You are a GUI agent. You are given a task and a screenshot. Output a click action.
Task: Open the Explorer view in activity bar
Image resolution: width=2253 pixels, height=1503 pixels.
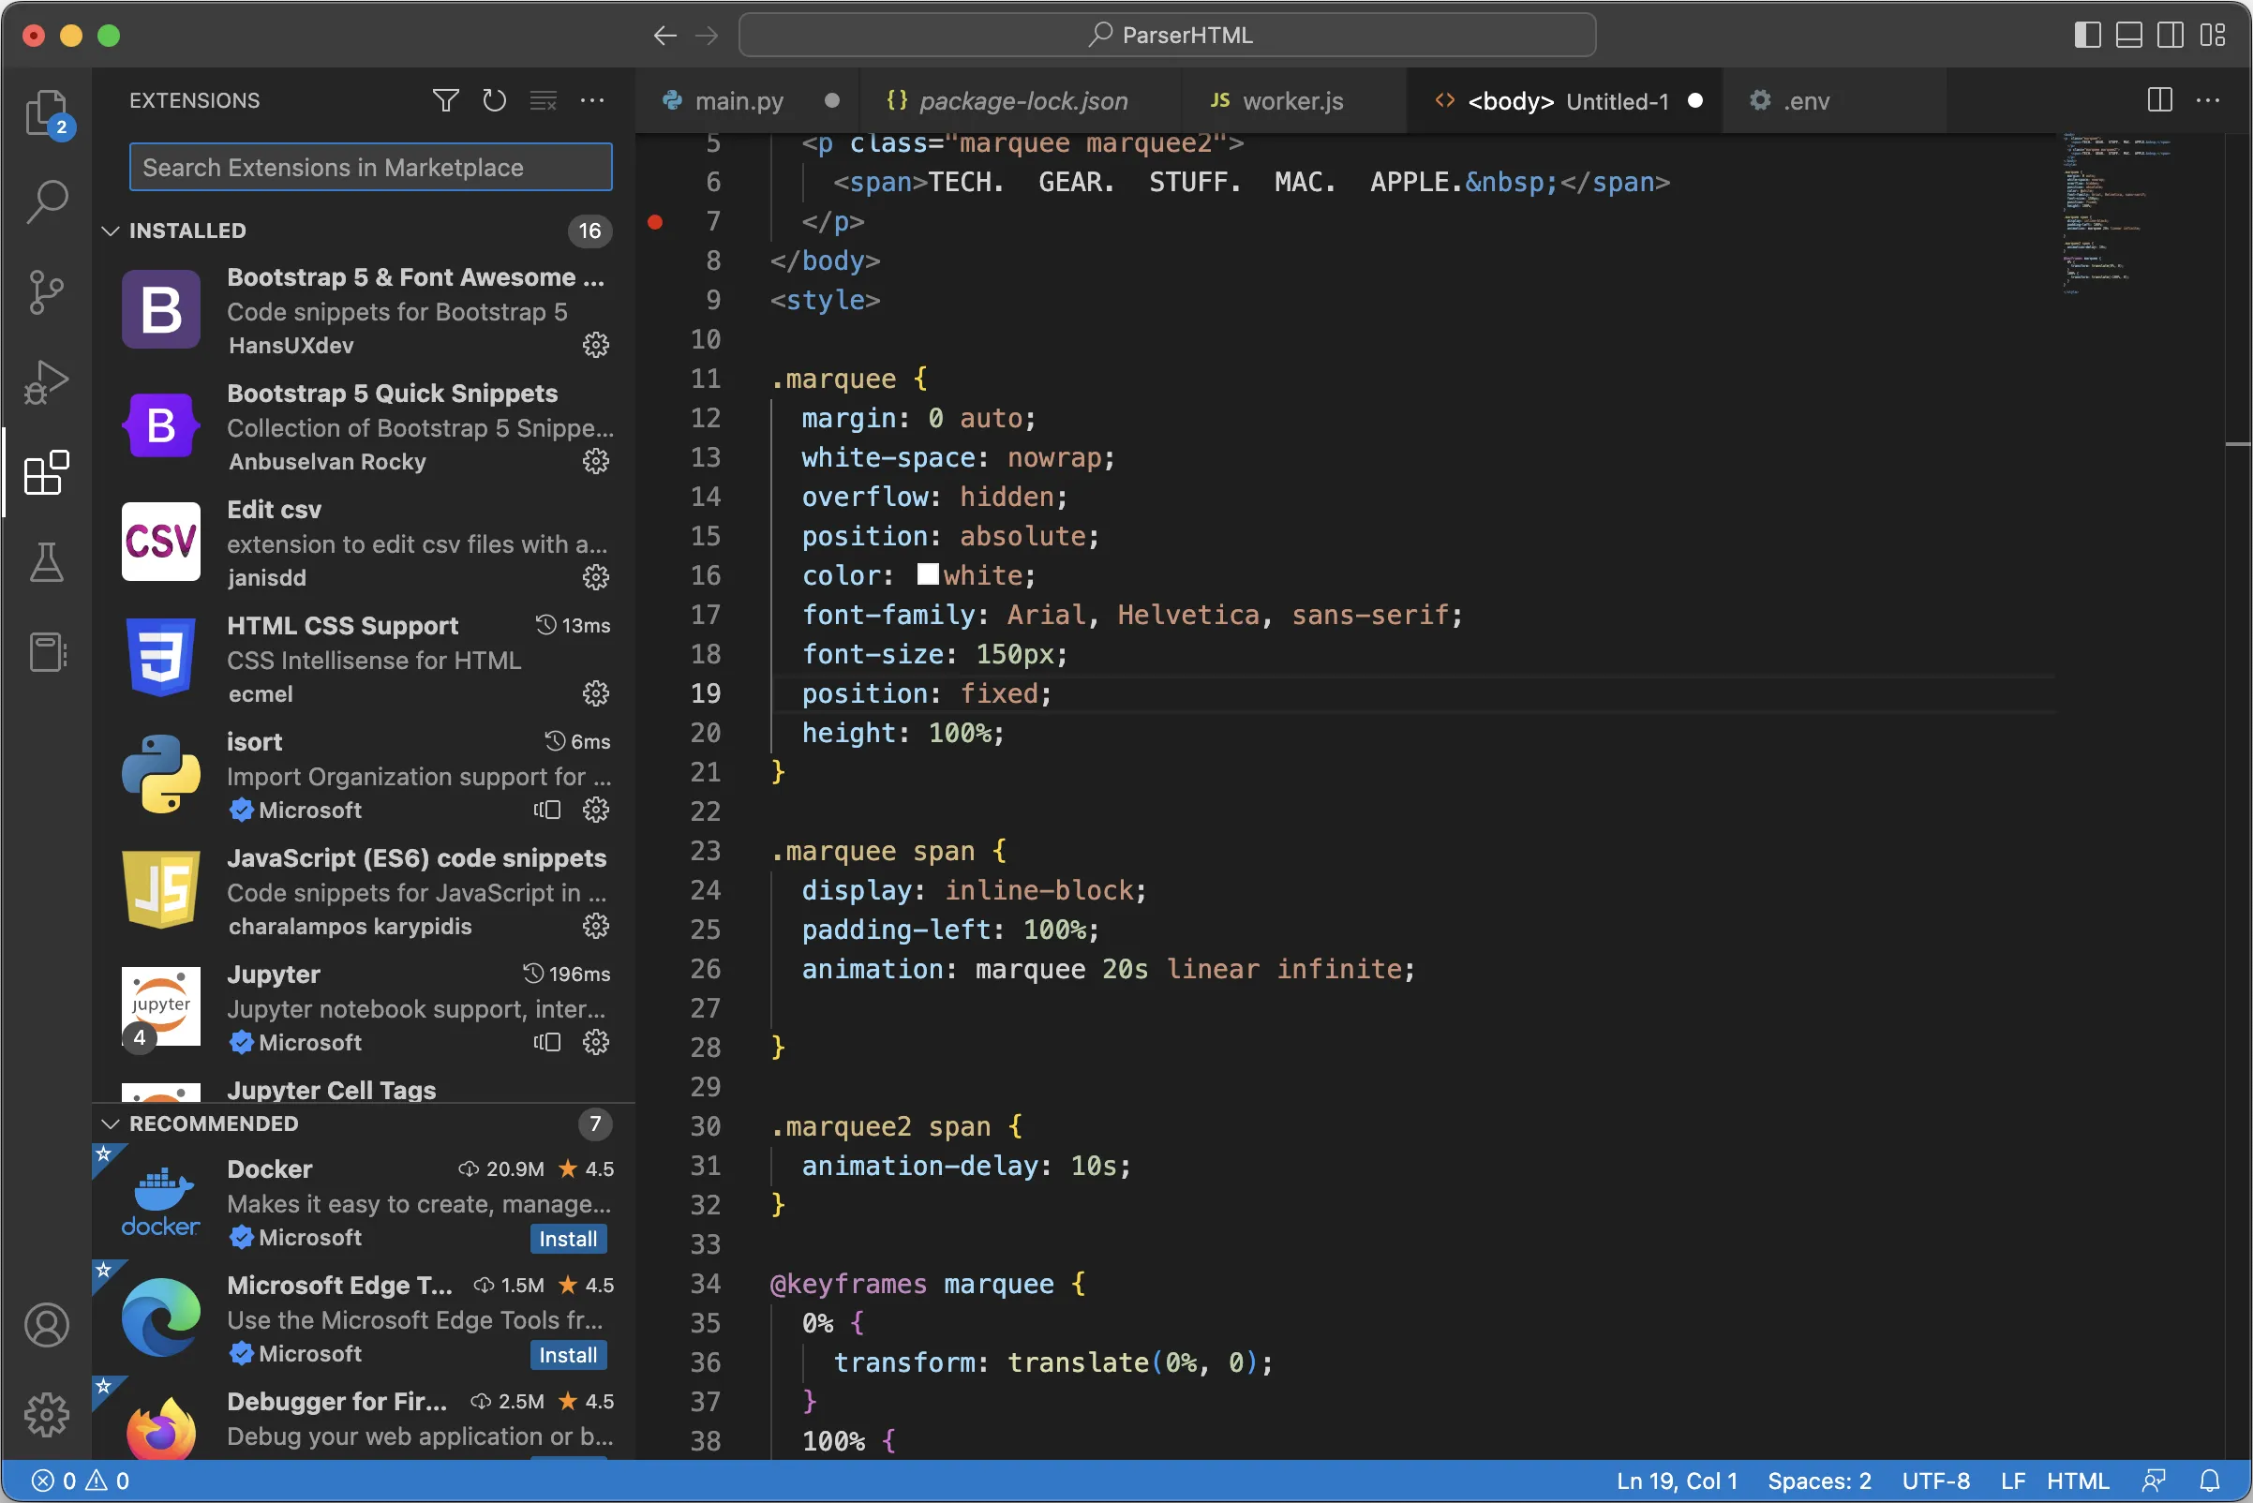point(46,113)
